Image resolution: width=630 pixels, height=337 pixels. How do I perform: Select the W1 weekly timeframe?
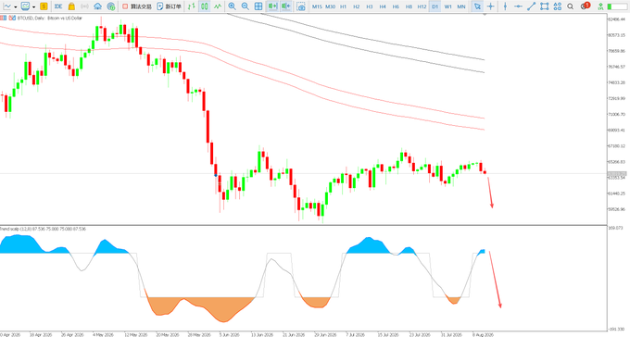(448, 6)
